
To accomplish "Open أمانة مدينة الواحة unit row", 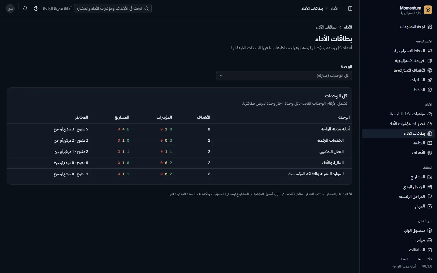I will (x=180, y=129).
